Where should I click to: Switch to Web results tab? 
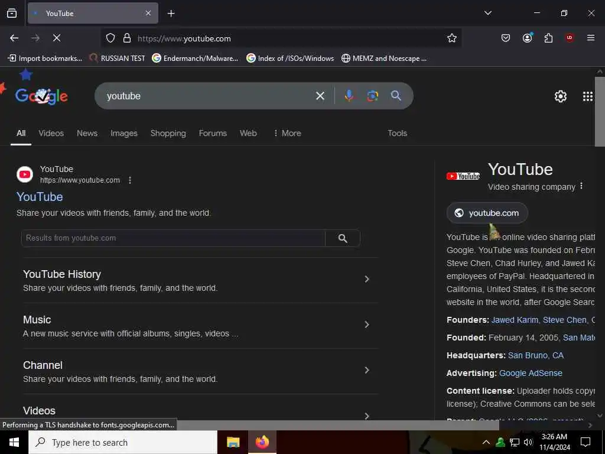tap(248, 133)
